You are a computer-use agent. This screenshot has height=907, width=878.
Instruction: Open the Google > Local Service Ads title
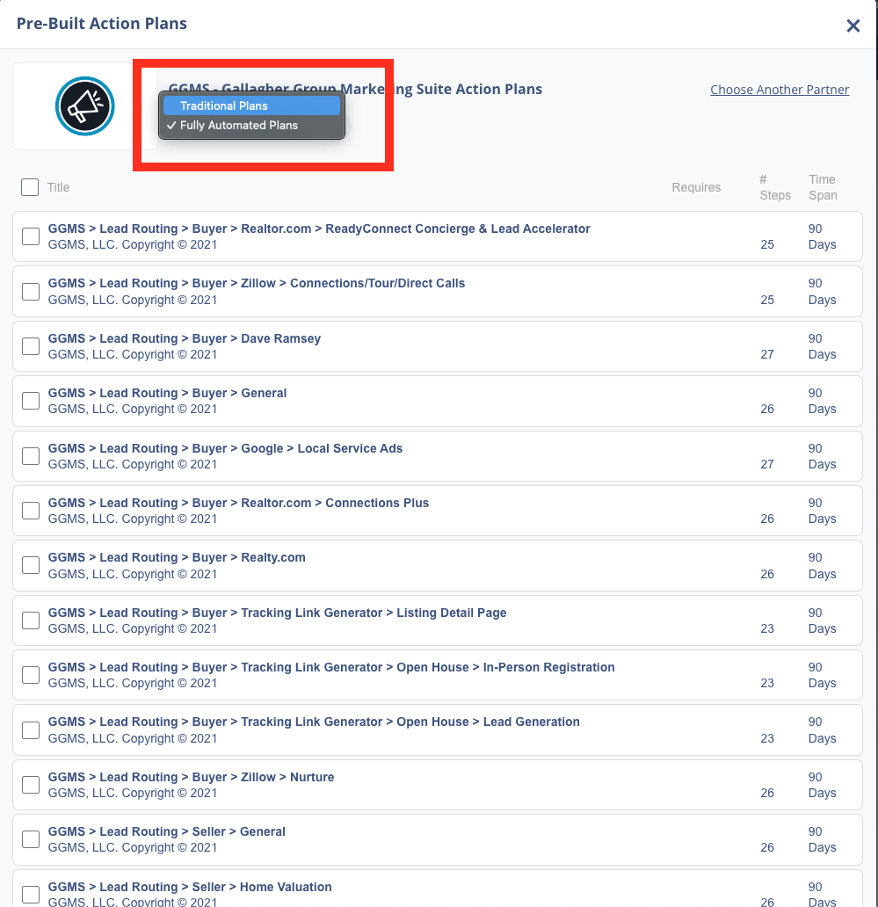point(225,448)
